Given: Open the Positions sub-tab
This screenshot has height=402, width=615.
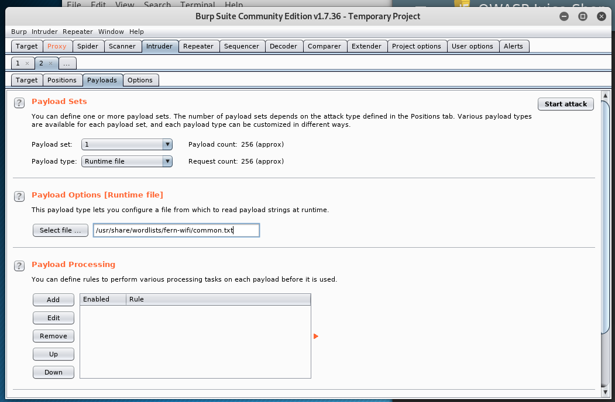Looking at the screenshot, I should (x=62, y=80).
